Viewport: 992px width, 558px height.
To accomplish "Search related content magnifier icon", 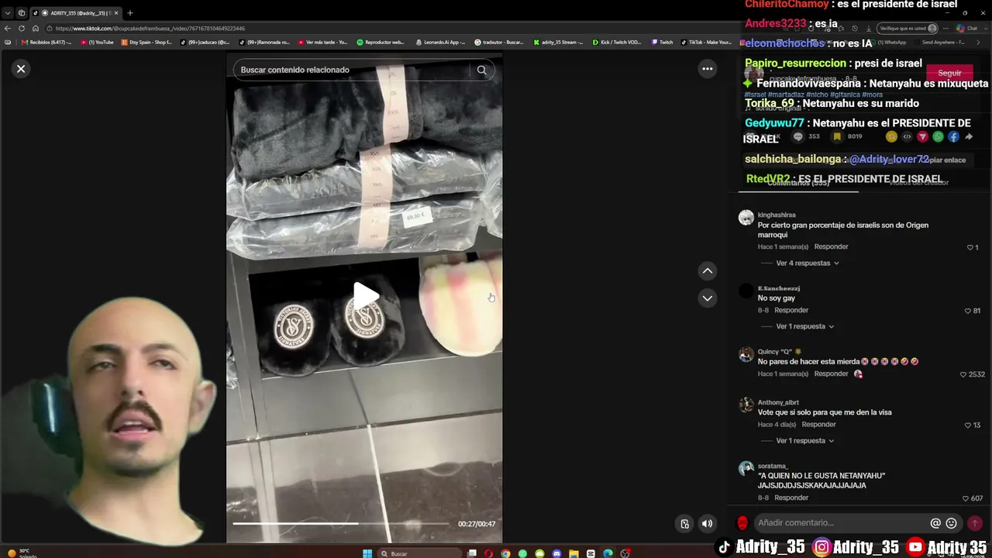I will [x=481, y=70].
